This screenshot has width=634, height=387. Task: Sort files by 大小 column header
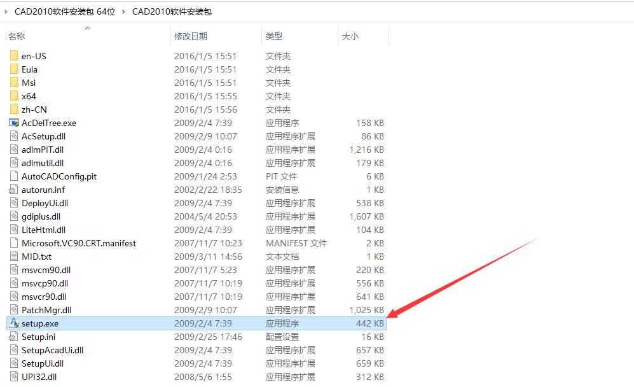click(350, 36)
